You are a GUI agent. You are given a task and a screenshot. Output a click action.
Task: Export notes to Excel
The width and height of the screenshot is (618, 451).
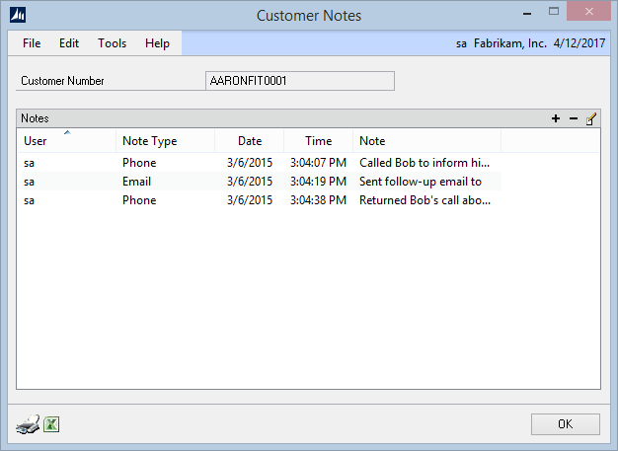click(51, 424)
